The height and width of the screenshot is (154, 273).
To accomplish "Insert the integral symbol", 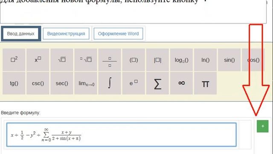I will [x=110, y=83].
